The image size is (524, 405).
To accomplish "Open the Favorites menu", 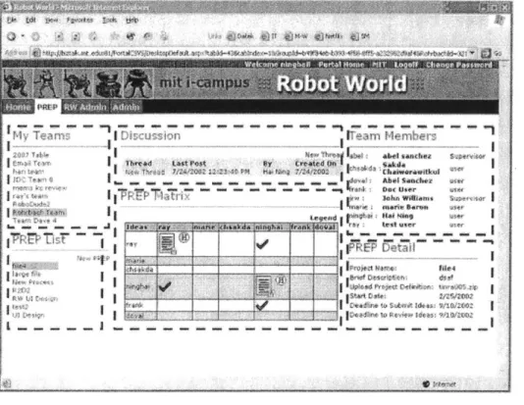I will (79, 20).
